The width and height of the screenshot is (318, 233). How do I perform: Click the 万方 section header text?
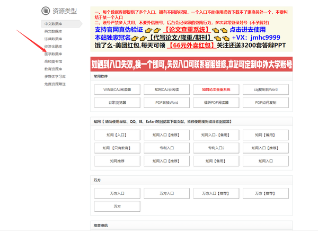pos(97,180)
